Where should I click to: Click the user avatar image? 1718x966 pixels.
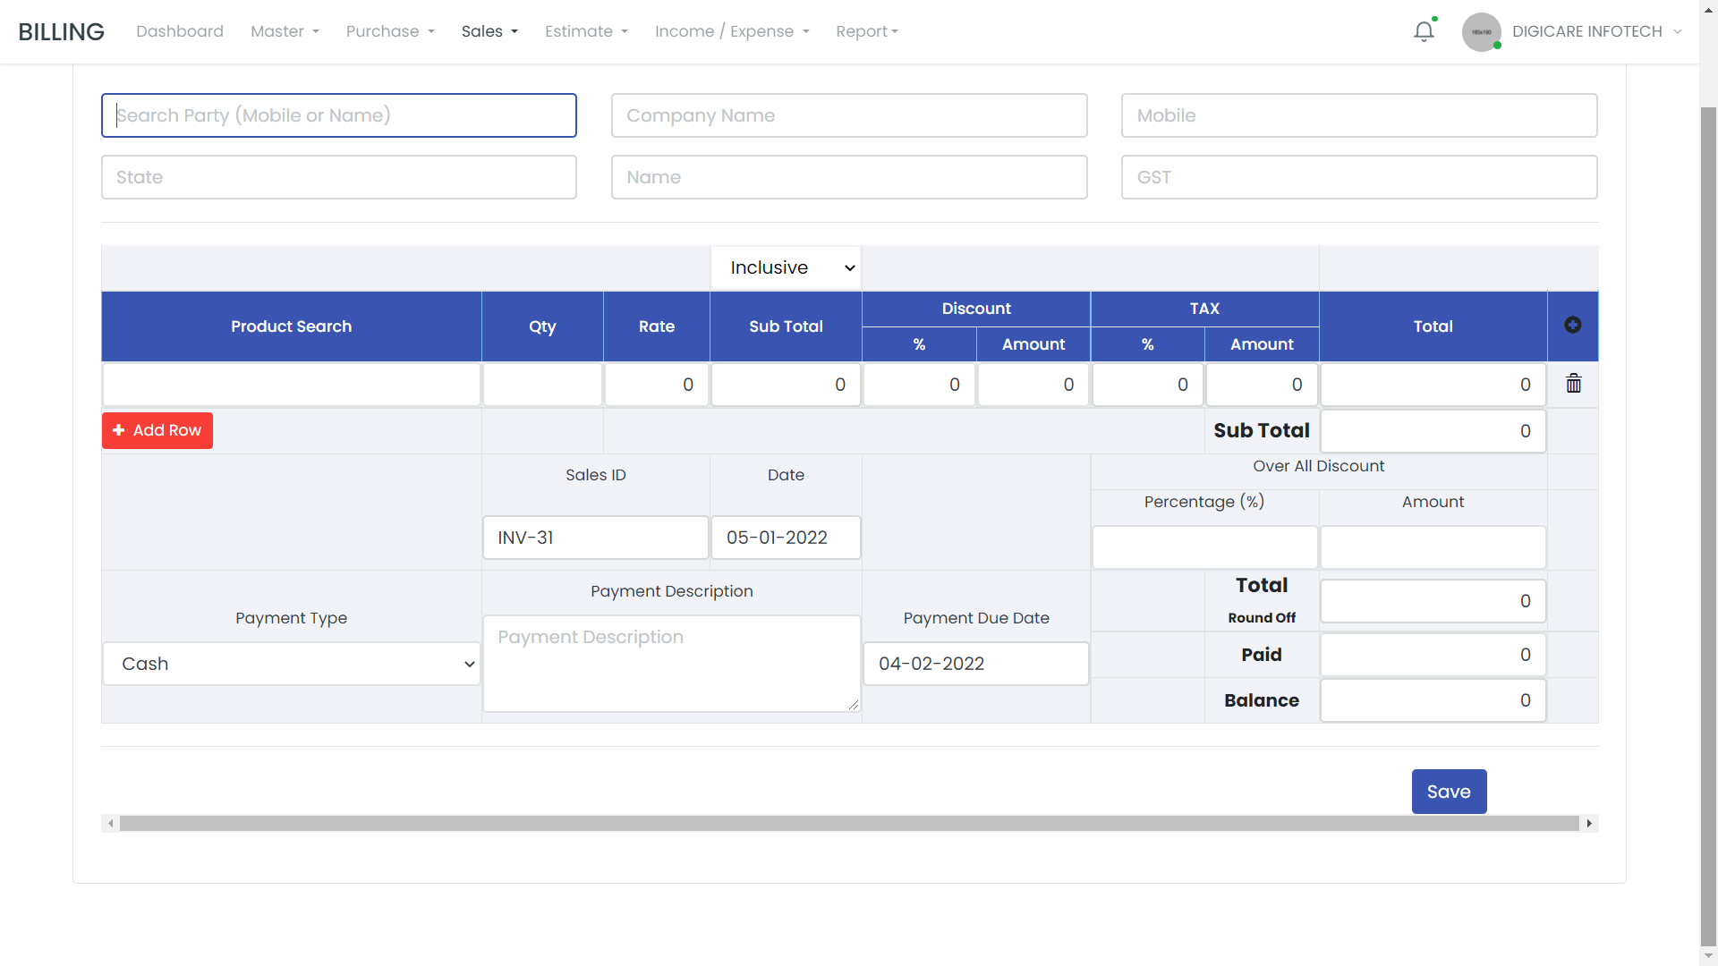point(1481,31)
